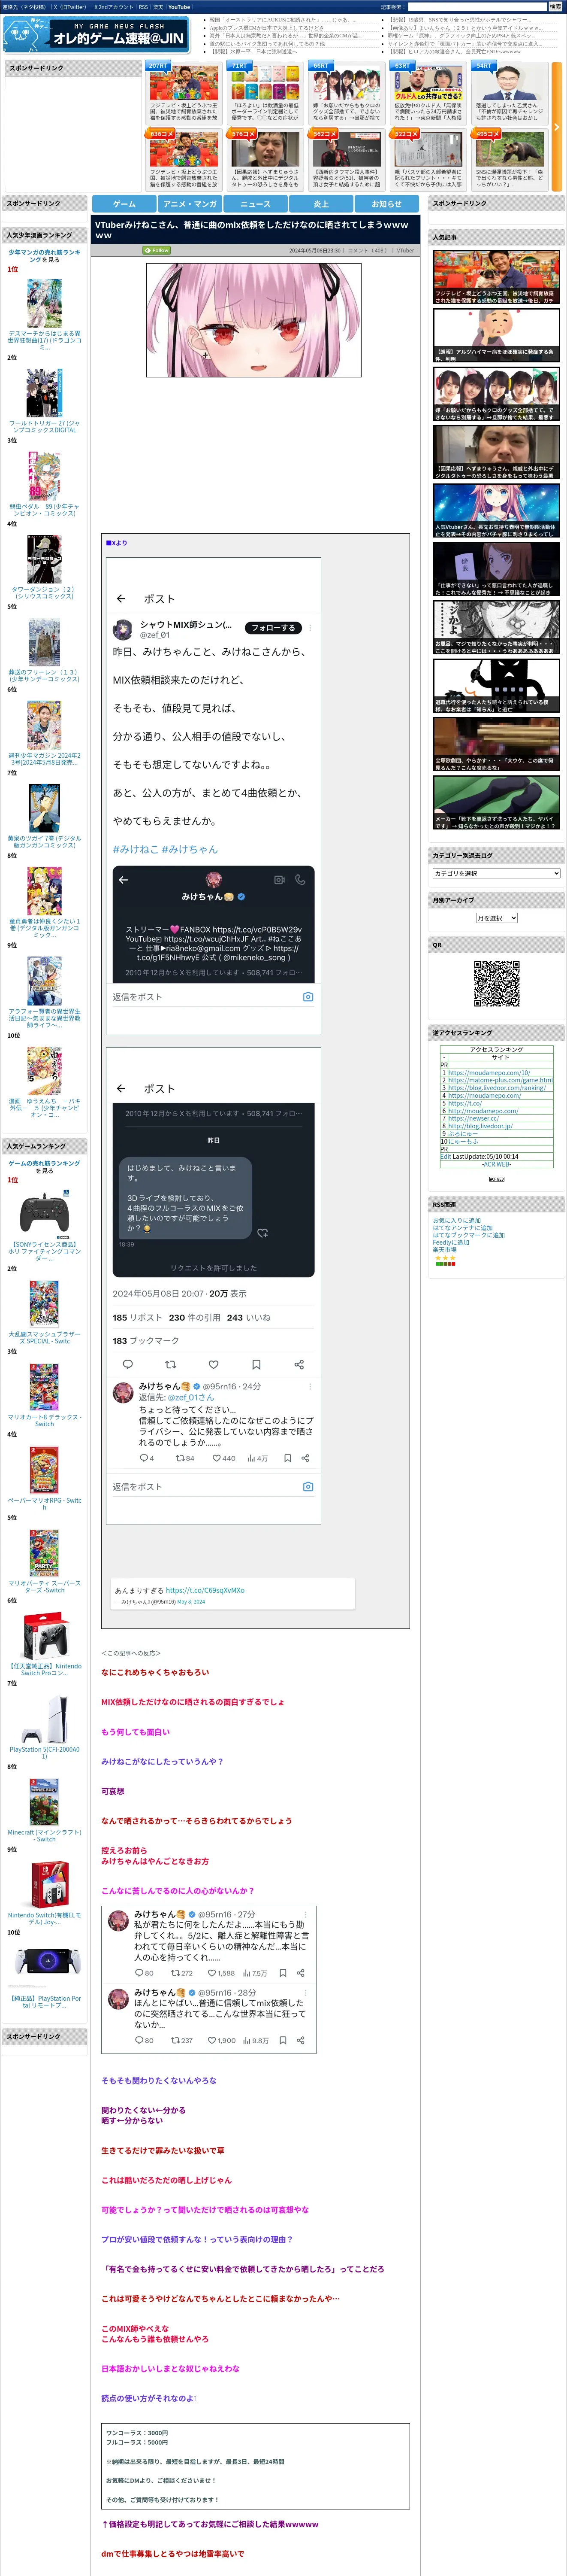Screen dimensions: 567x2576
Task: Click the pink-haired VTuber article image
Action: tap(253, 320)
